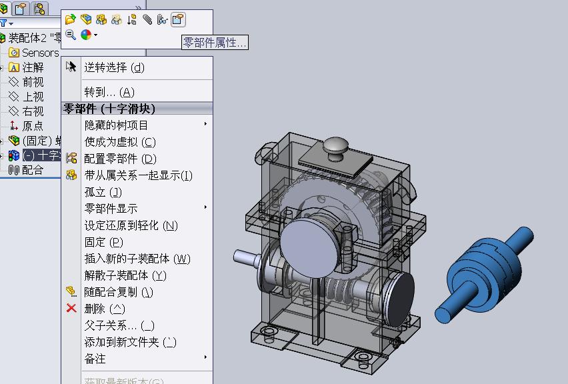Switch to the ConfigurationManager tab
Screen dimensions: 568x384
[39, 8]
